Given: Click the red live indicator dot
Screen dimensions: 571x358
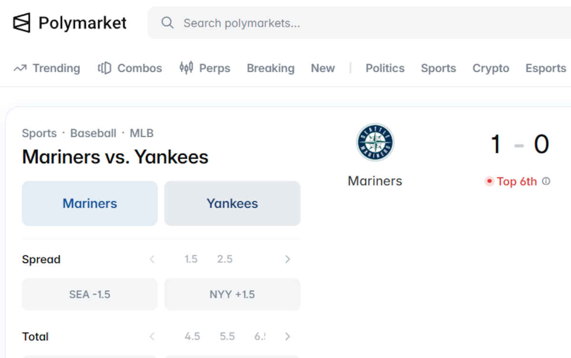Looking at the screenshot, I should click(x=489, y=181).
